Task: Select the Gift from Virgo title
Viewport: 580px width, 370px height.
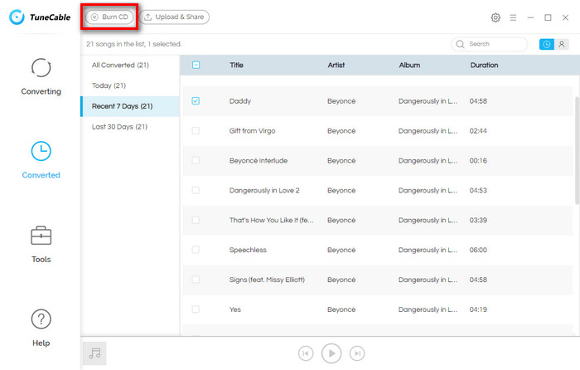Action: click(252, 131)
